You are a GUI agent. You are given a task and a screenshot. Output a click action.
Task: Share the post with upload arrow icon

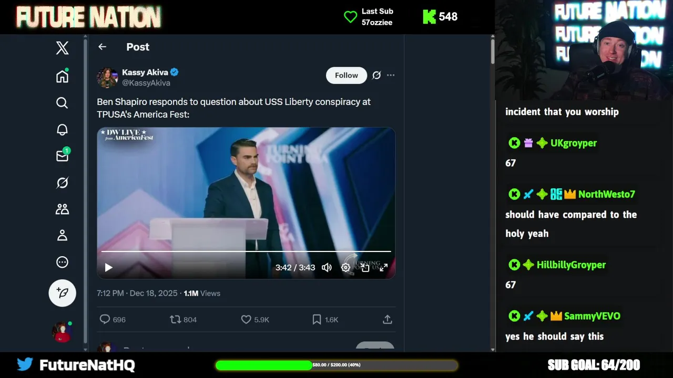[x=388, y=319]
